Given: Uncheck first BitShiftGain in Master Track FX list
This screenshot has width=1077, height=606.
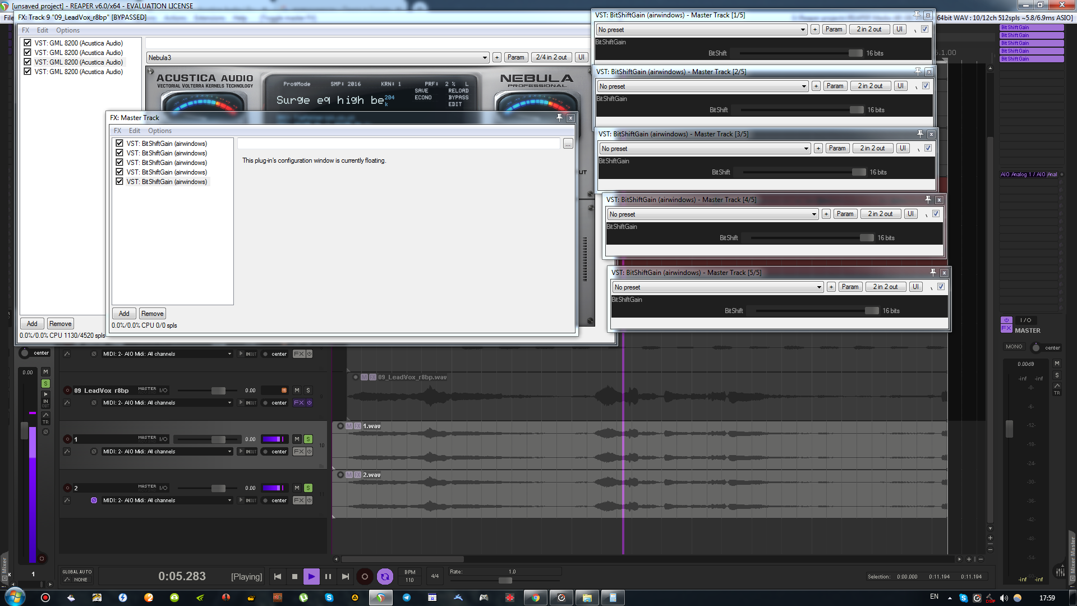Looking at the screenshot, I should click(119, 144).
